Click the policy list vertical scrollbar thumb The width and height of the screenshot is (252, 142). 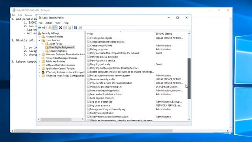(189, 78)
